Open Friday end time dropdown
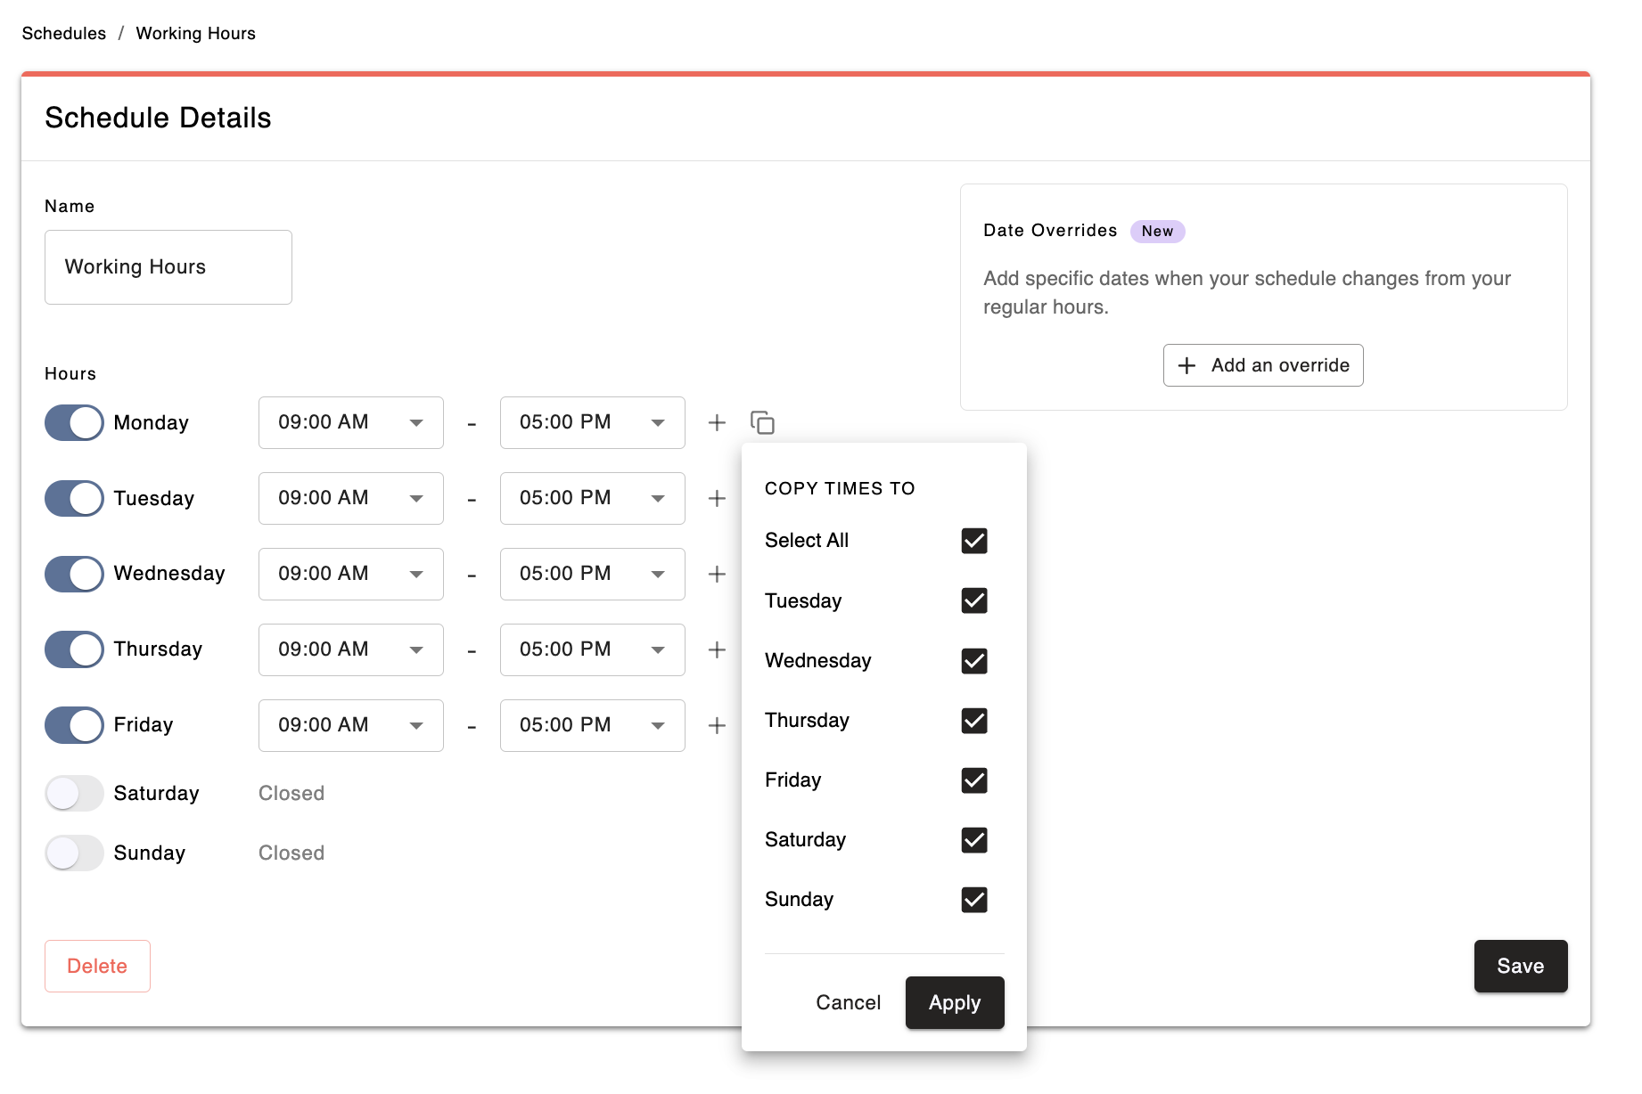The height and width of the screenshot is (1094, 1642). pyautogui.click(x=593, y=725)
